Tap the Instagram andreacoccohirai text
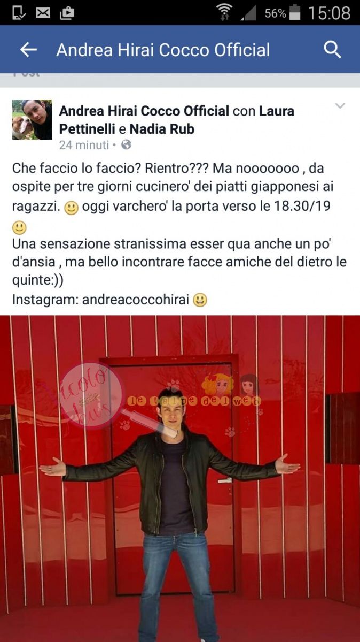The image size is (360, 642). pos(100,300)
